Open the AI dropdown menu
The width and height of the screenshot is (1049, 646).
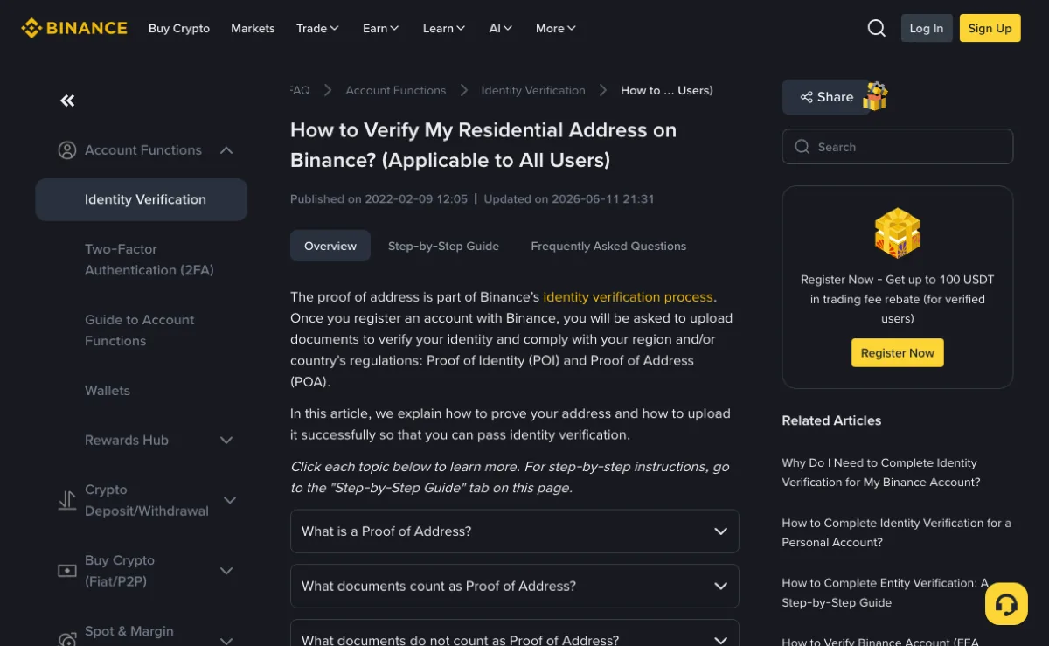pos(500,28)
